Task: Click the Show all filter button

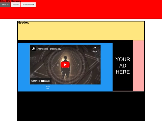Action: (5, 5)
